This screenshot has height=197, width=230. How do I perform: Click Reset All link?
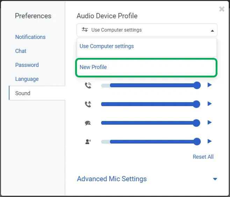(x=203, y=157)
